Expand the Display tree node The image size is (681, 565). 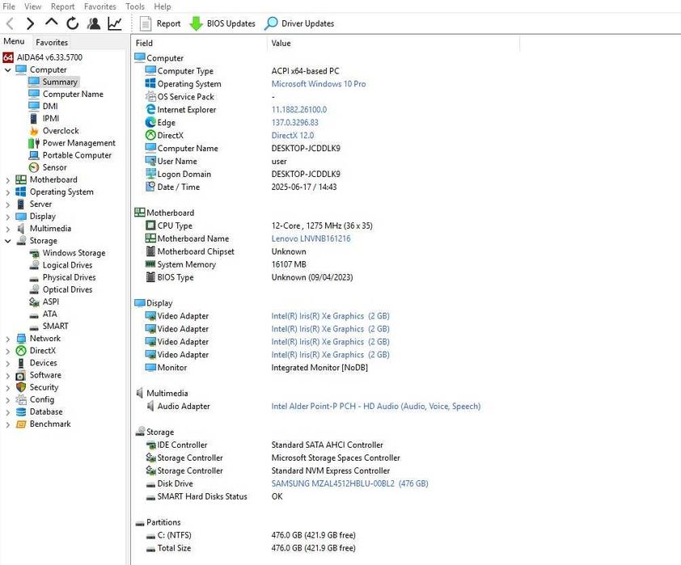(x=8, y=216)
